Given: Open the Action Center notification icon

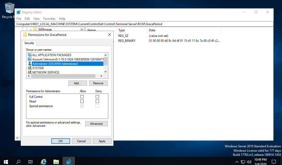Looking at the screenshot, I should click(x=274, y=162).
